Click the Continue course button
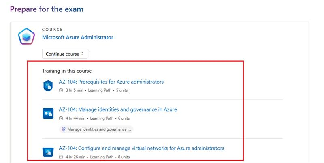 coord(65,54)
